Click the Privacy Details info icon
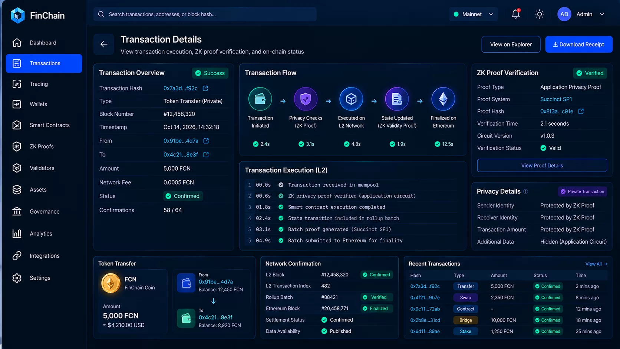620x349 pixels. tap(525, 191)
